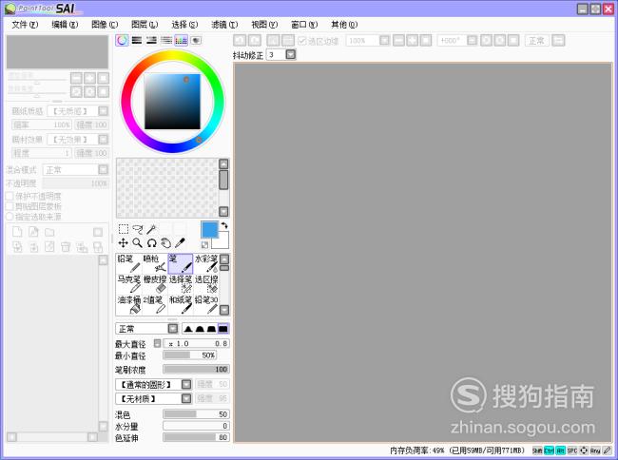Toggle 保护不透明度 checkbox
Screen dimensions: 618x460
tap(10, 196)
